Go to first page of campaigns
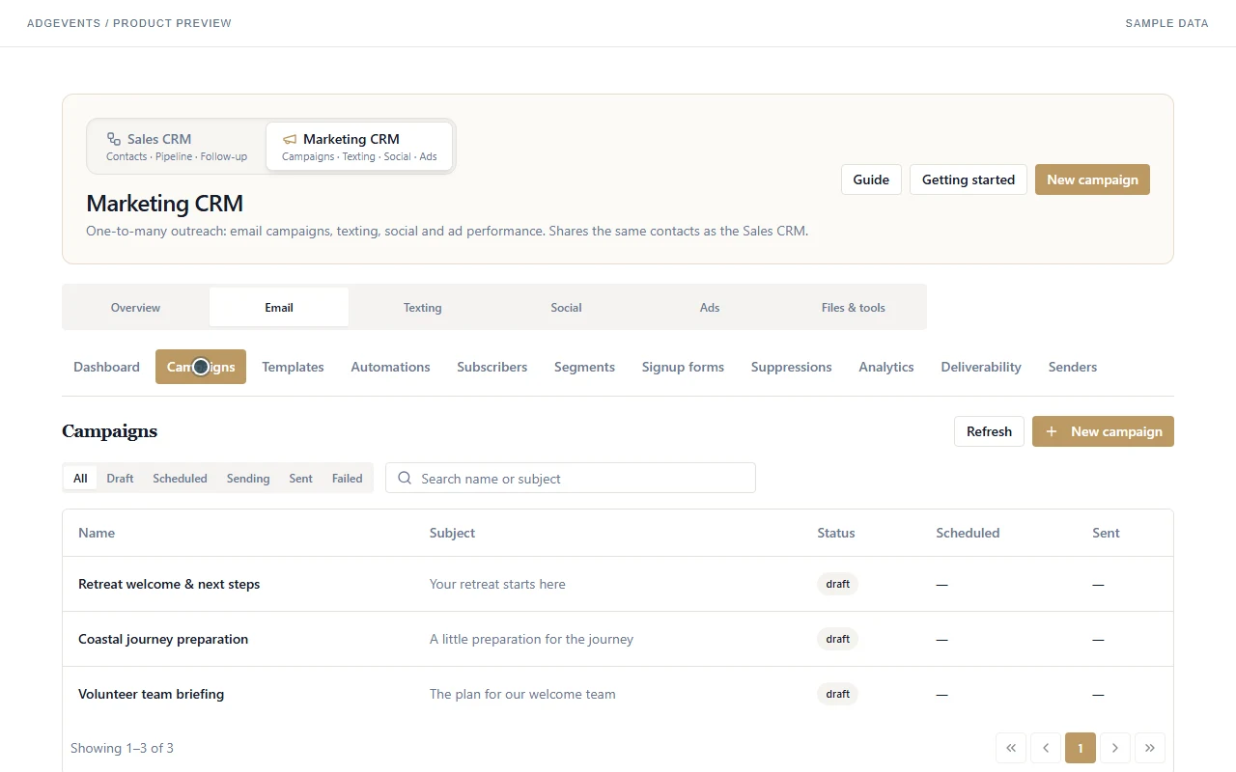The width and height of the screenshot is (1236, 772). pyautogui.click(x=1011, y=748)
